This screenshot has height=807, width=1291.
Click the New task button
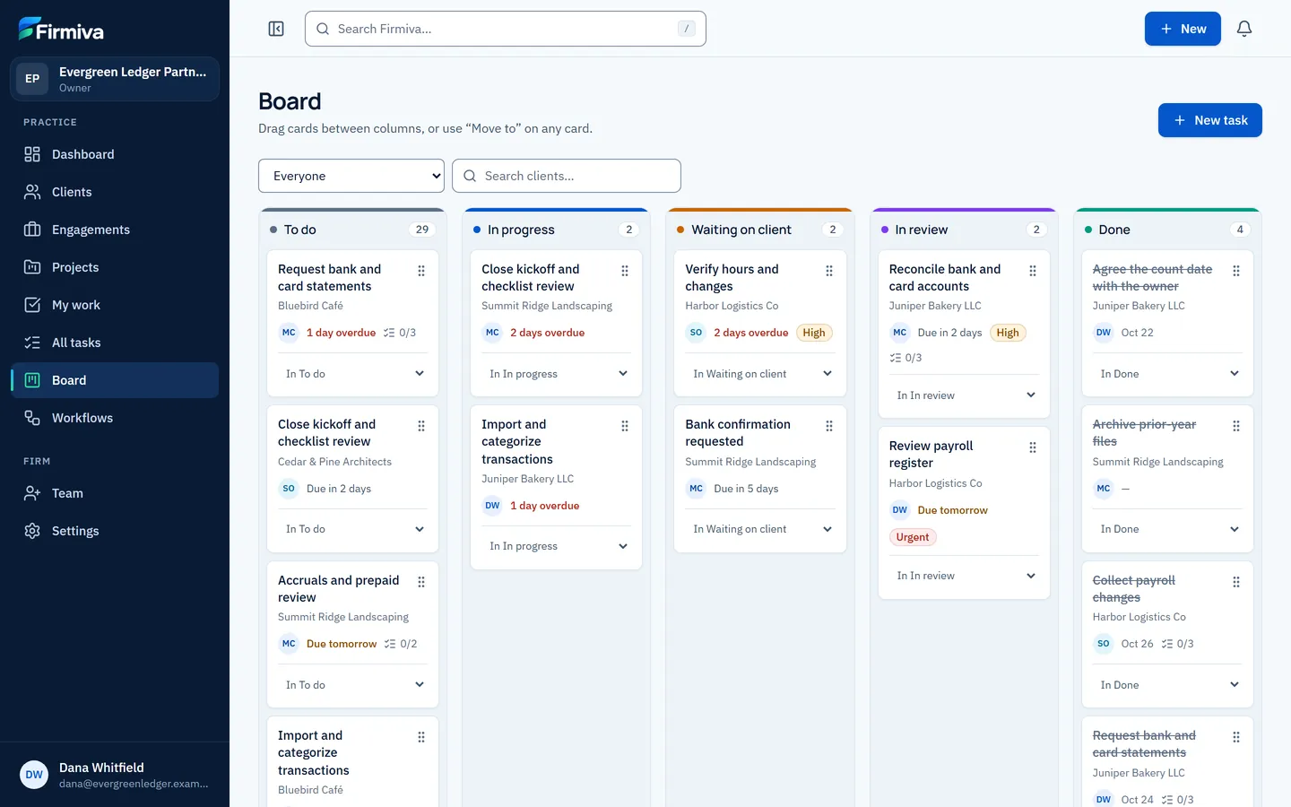point(1209,120)
